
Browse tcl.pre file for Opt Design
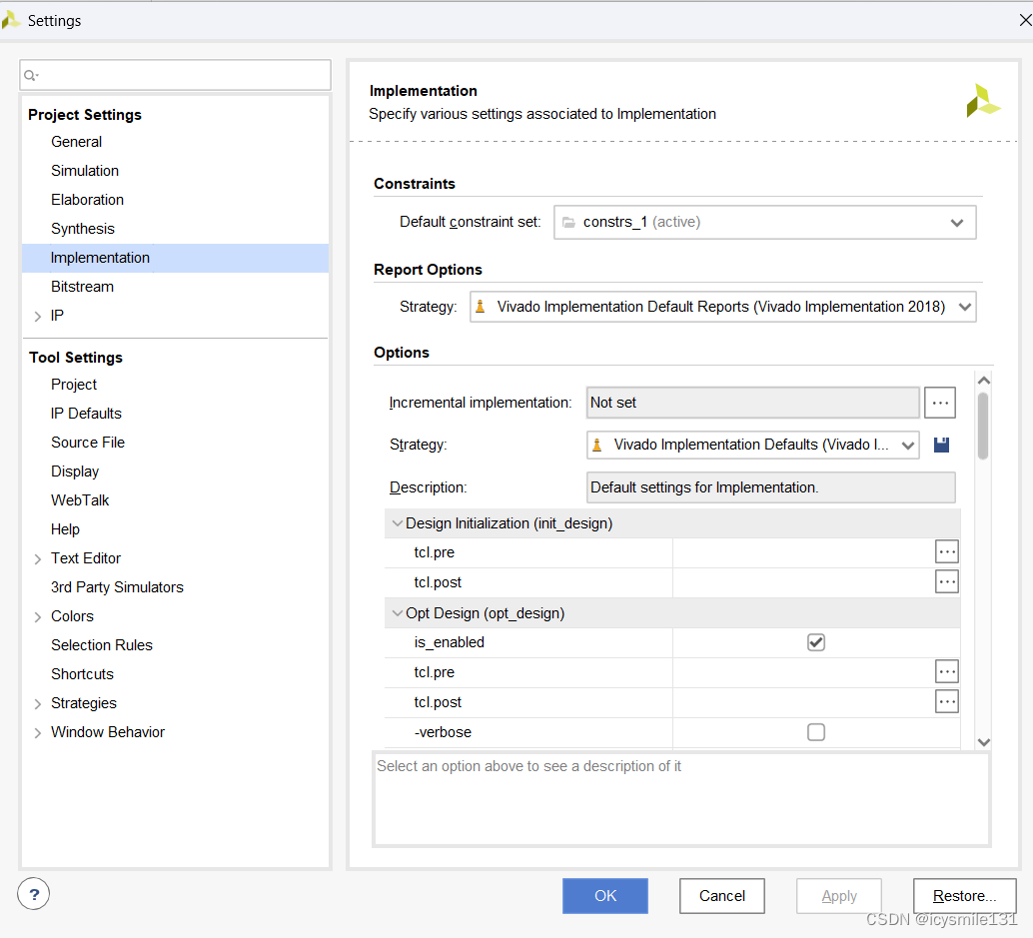[947, 672]
